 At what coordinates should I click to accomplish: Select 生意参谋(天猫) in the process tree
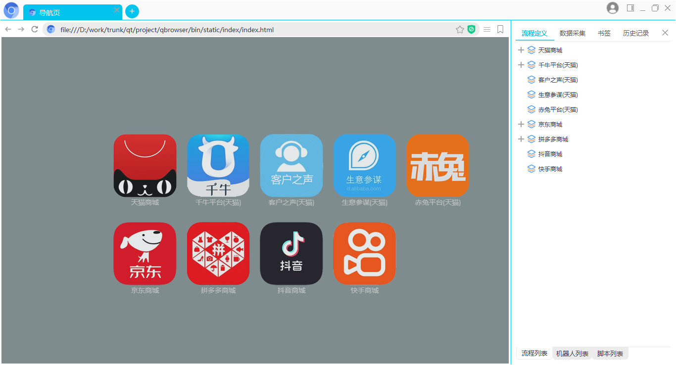click(x=558, y=95)
